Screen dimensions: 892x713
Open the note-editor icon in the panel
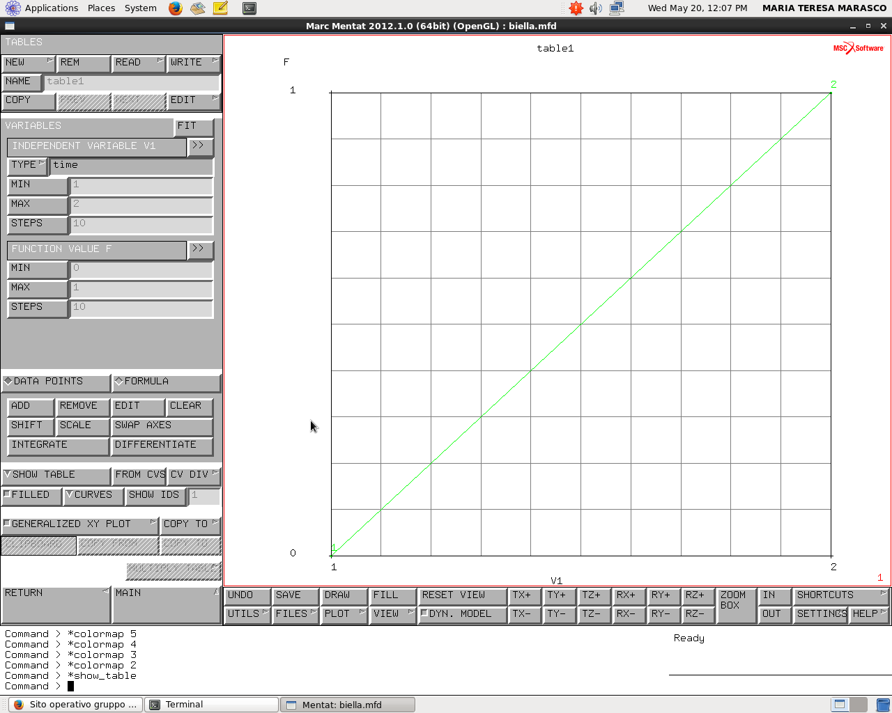pos(220,8)
